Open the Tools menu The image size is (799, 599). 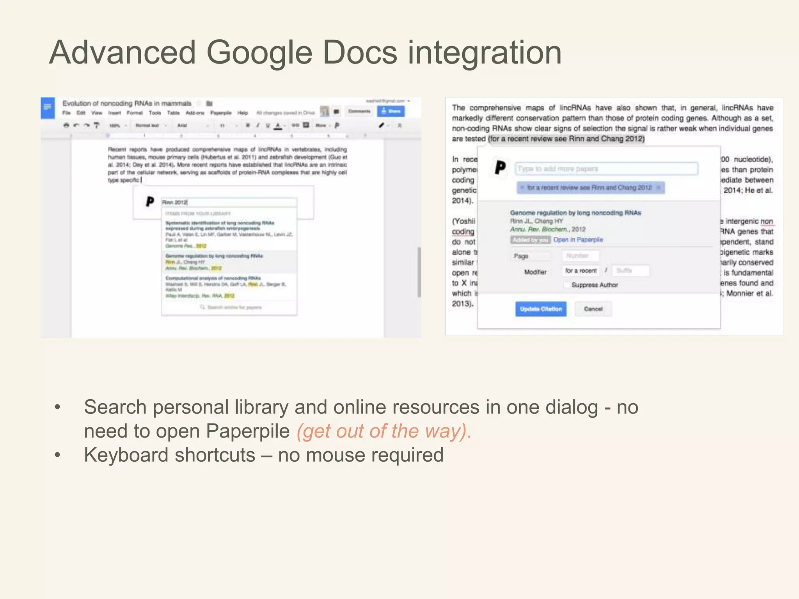[x=155, y=113]
